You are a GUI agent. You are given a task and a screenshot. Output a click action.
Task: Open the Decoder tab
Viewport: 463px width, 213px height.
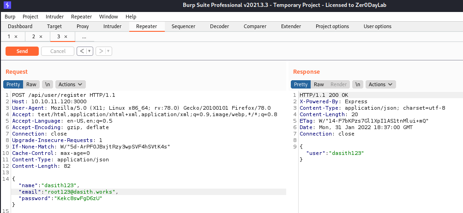pyautogui.click(x=219, y=26)
